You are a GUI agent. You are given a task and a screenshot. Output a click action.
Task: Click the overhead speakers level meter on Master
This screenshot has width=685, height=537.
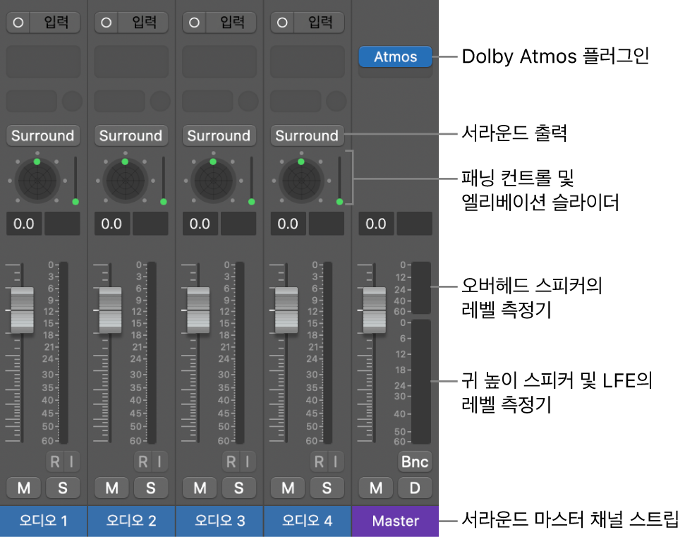click(421, 287)
